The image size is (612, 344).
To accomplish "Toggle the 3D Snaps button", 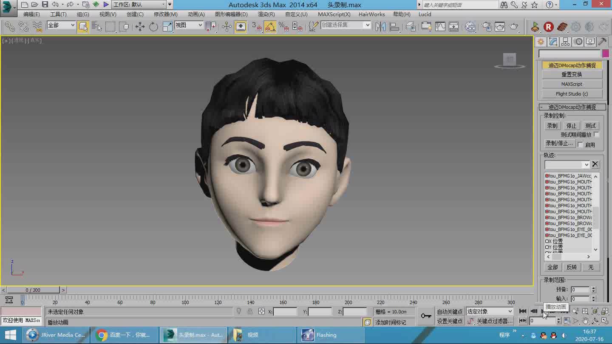I will pyautogui.click(x=256, y=26).
